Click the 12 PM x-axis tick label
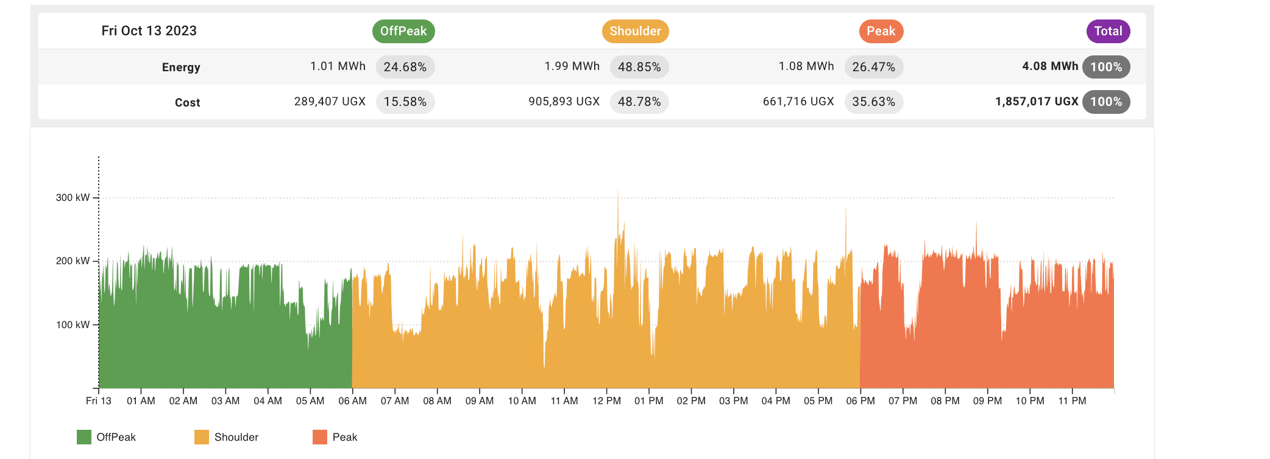This screenshot has height=459, width=1270. 607,401
